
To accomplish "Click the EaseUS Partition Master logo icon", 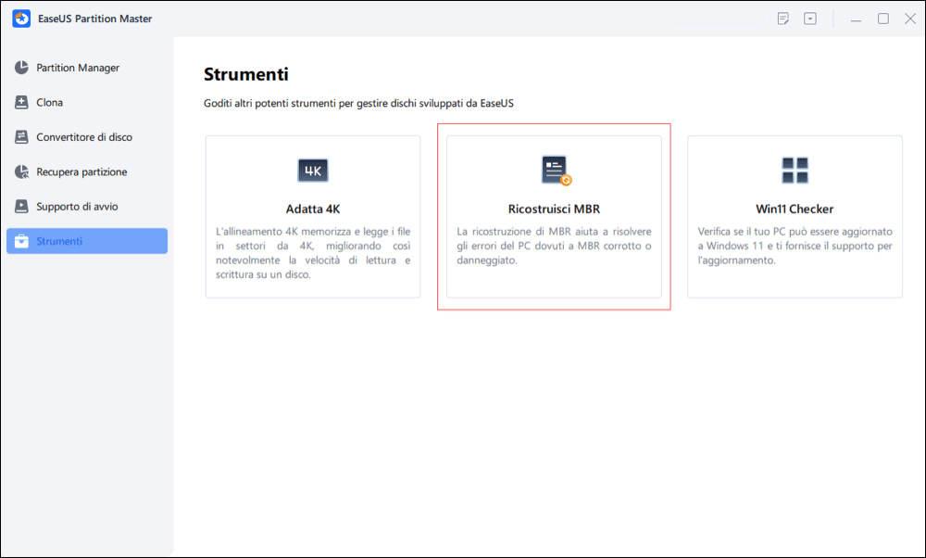I will [x=21, y=19].
